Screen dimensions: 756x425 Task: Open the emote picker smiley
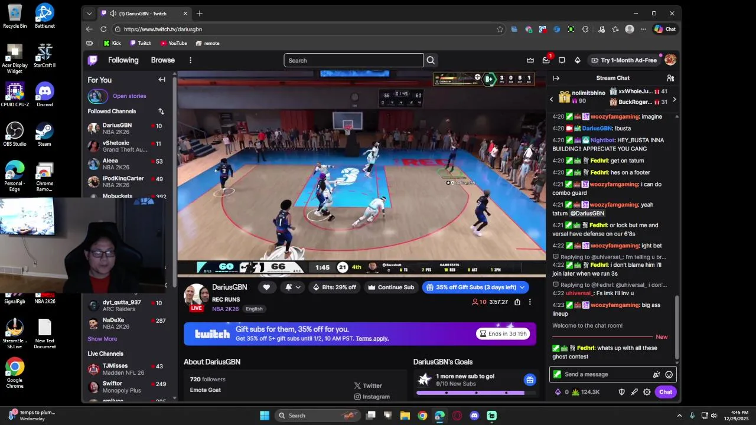click(669, 374)
